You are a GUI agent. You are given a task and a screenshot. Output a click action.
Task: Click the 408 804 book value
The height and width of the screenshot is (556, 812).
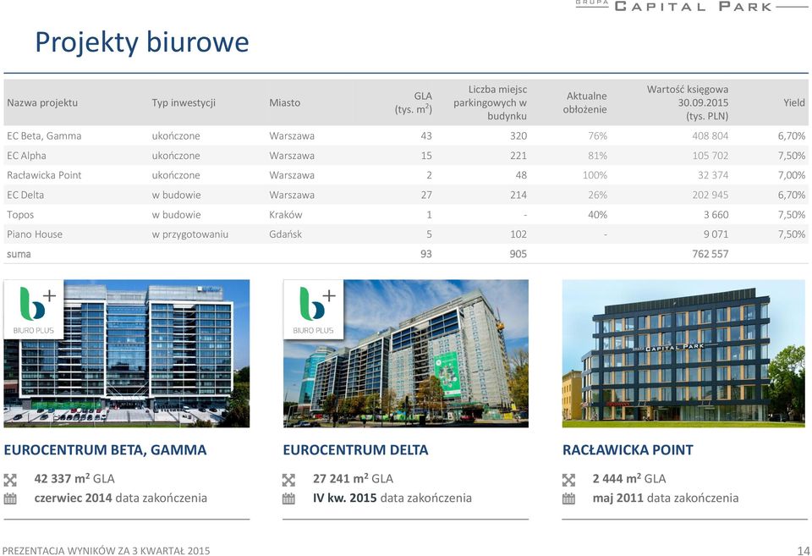pyautogui.click(x=710, y=135)
